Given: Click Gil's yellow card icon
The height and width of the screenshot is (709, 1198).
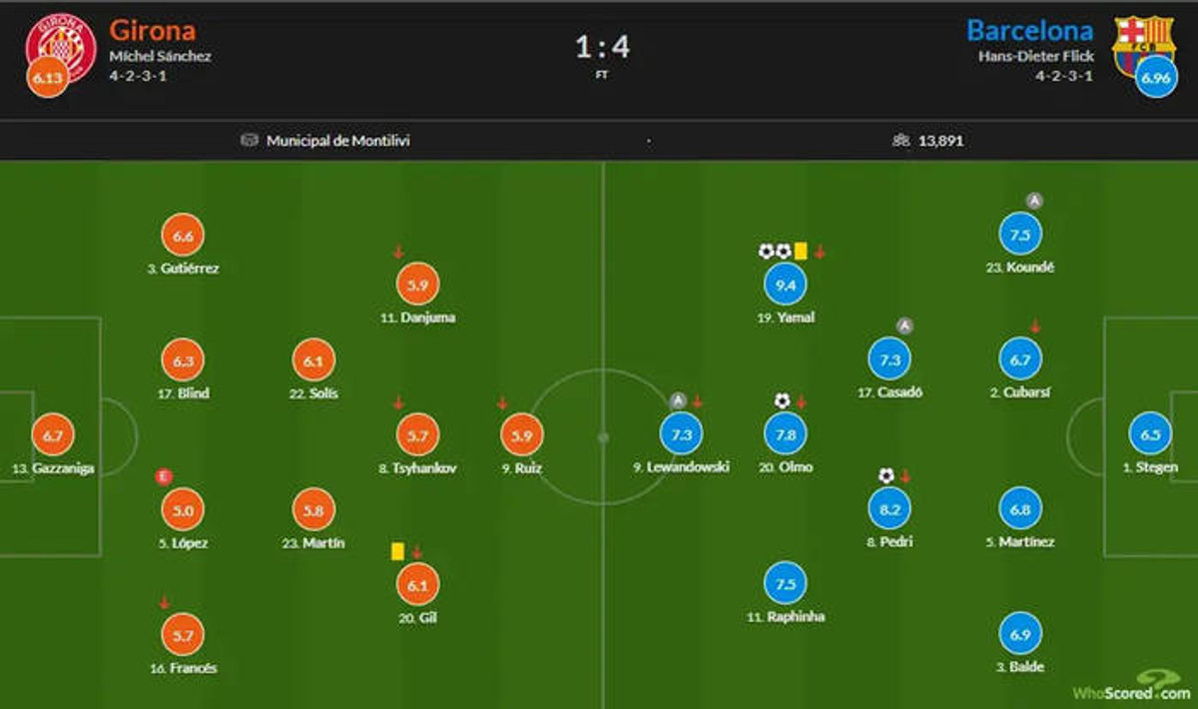Looking at the screenshot, I should tap(397, 551).
